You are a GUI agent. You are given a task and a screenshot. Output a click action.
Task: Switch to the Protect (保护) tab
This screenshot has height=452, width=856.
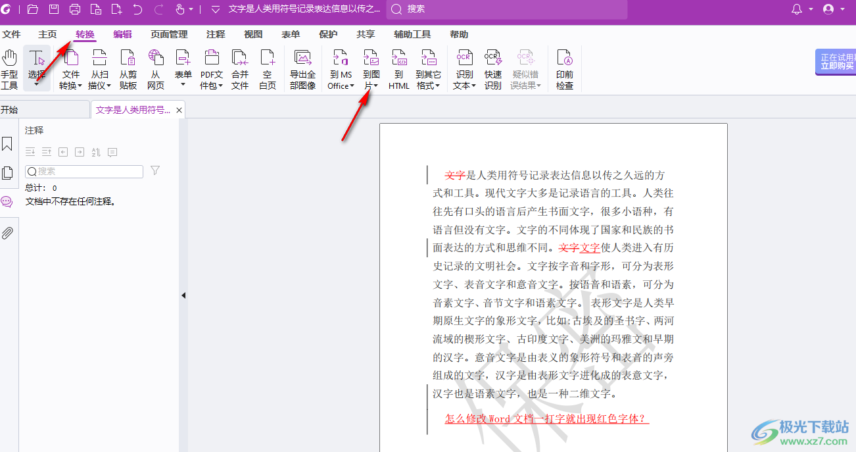[328, 34]
